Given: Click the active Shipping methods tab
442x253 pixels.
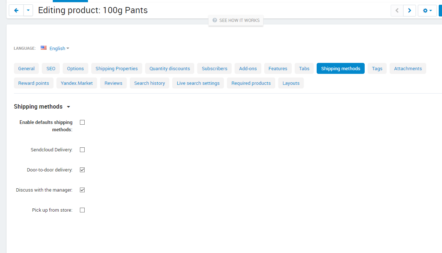Looking at the screenshot, I should pyautogui.click(x=340, y=68).
